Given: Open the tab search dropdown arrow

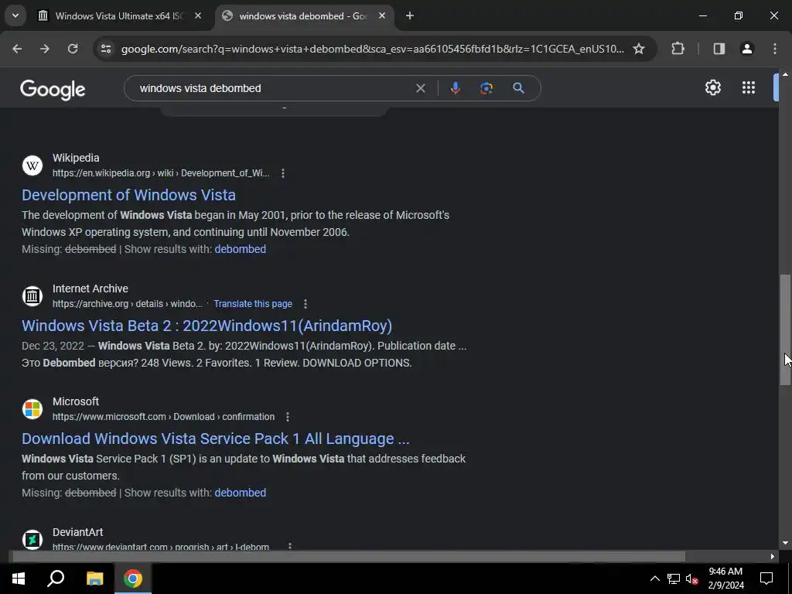Looking at the screenshot, I should point(15,15).
